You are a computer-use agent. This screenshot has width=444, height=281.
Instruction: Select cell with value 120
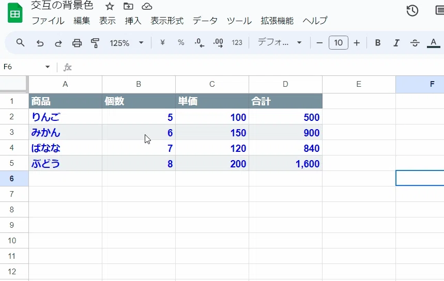click(x=212, y=148)
